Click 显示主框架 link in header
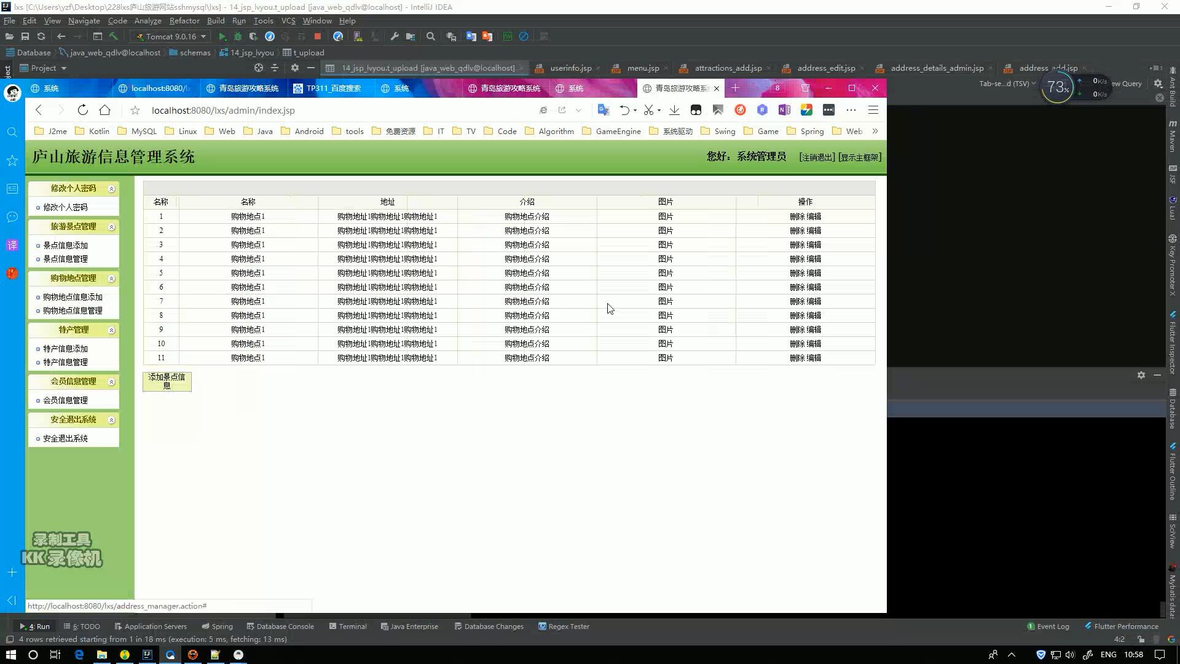Viewport: 1180px width, 664px height. coord(859,157)
